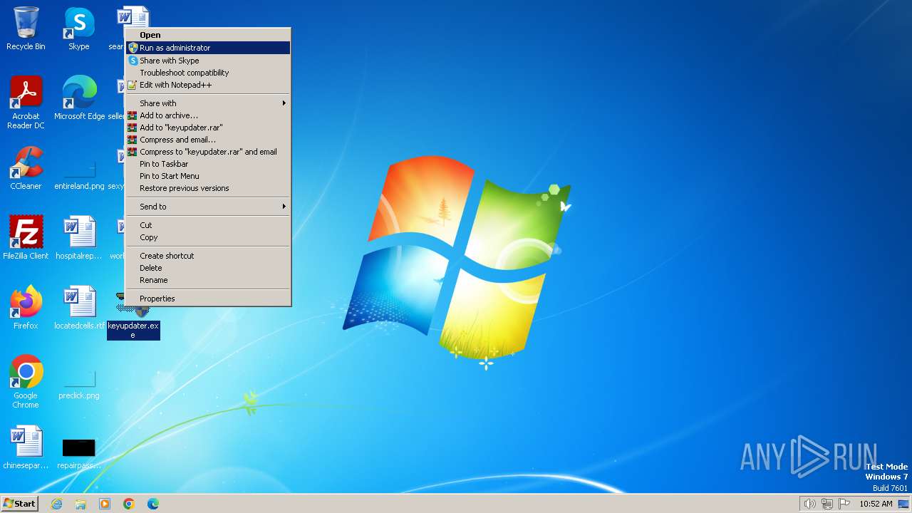The height and width of the screenshot is (513, 912).
Task: Choose Delete from the context menu
Action: 208,268
